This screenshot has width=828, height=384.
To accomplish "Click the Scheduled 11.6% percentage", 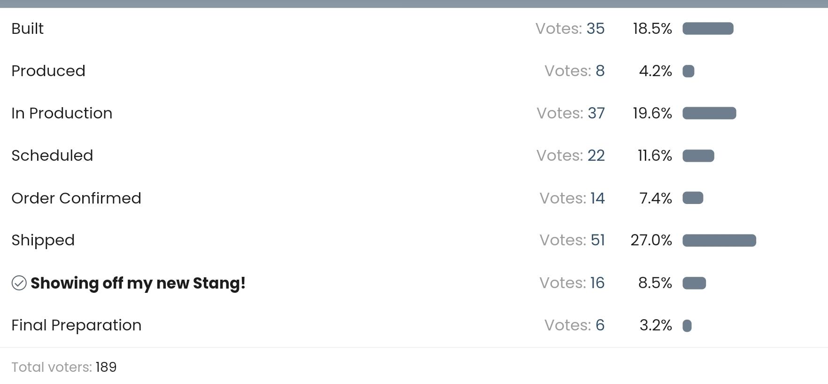I will [655, 156].
